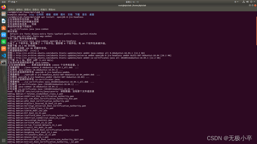Close the terminal window
The image size is (257, 144).
click(x=255, y=5)
